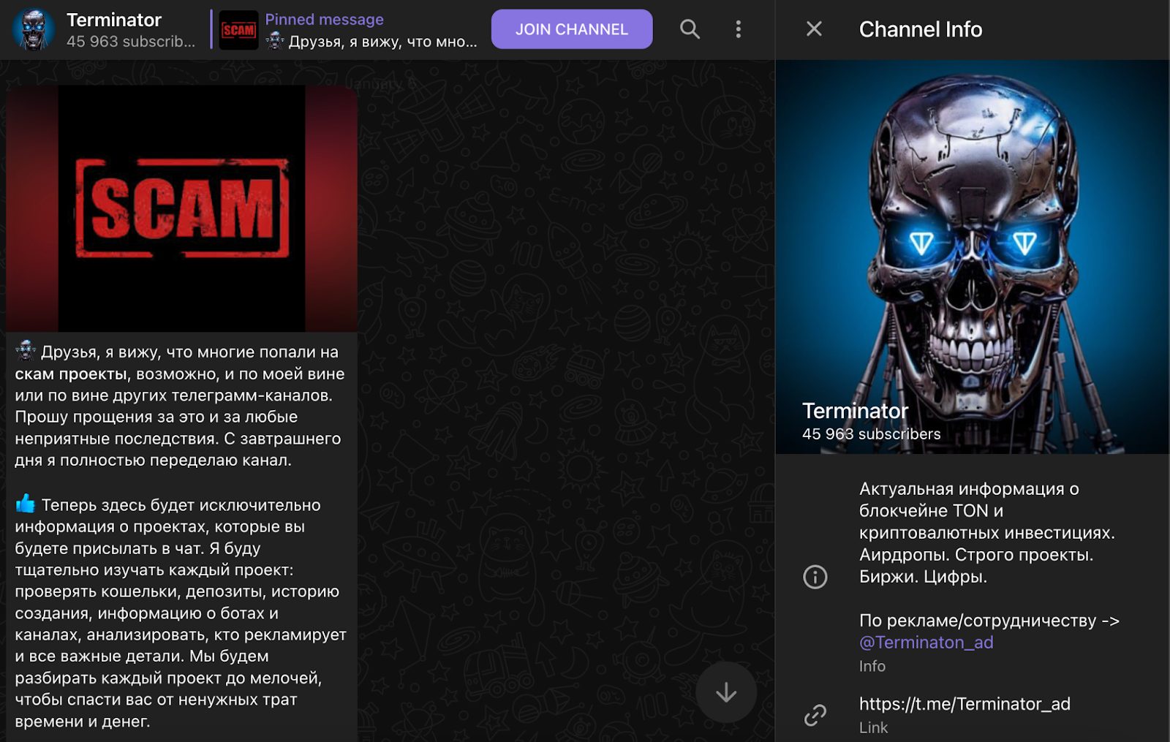Click the chain link icon
This screenshot has width=1170, height=742.
pos(815,715)
